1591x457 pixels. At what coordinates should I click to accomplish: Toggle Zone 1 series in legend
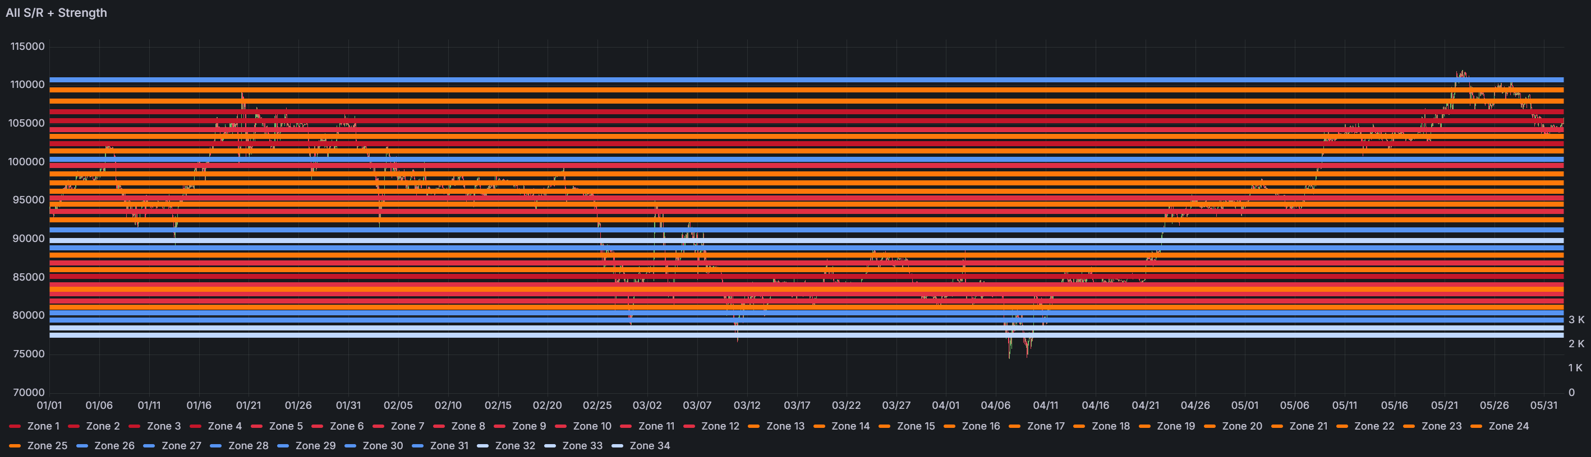tap(43, 426)
